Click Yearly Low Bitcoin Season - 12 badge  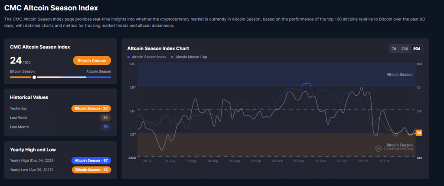point(91,170)
